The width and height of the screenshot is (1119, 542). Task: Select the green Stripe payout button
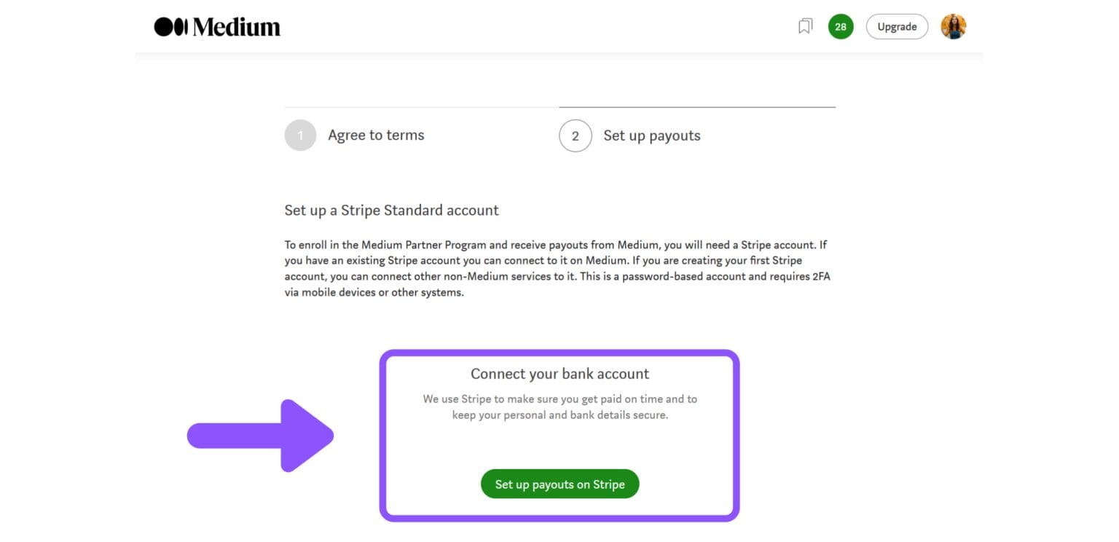click(559, 483)
